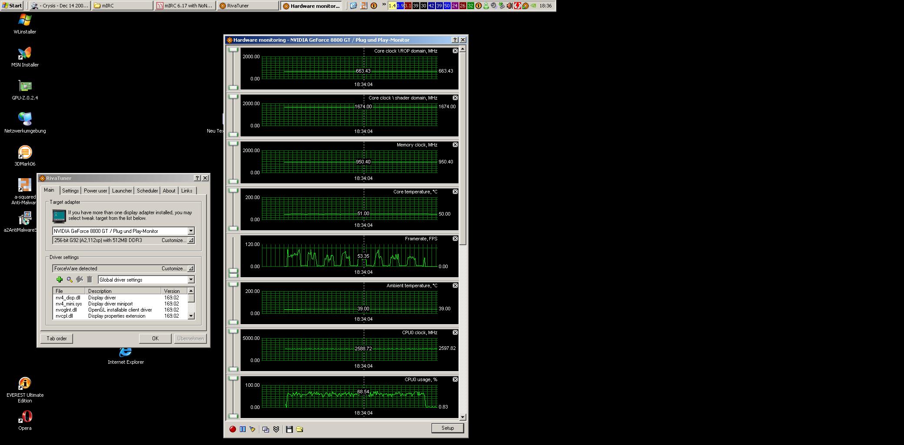904x445 pixels.
Task: Click the first quick launch icon beside the taskbar buttons
Action: point(353,6)
